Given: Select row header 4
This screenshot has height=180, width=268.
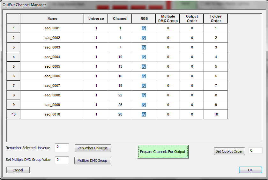Looking at the screenshot, I should click(x=13, y=57).
